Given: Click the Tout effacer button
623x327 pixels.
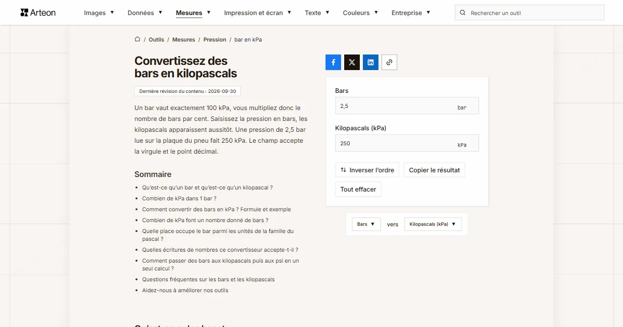Looking at the screenshot, I should [x=358, y=189].
